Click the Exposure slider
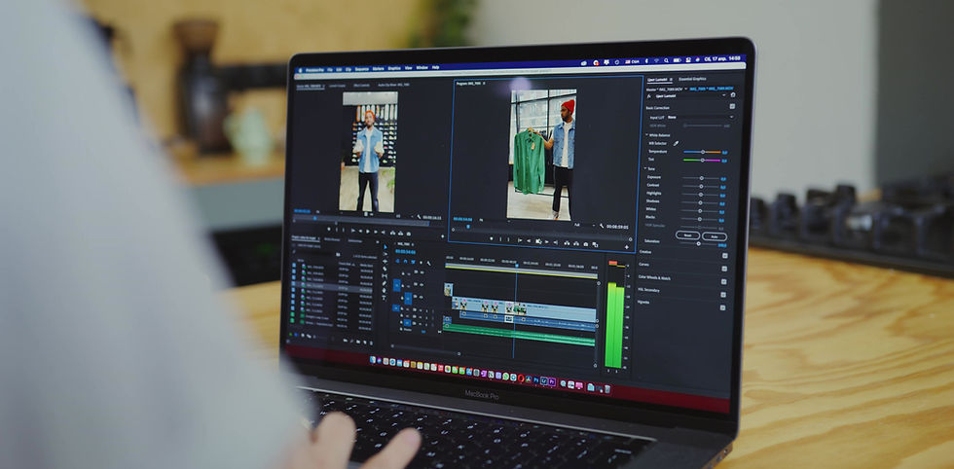This screenshot has width=954, height=469. click(702, 178)
